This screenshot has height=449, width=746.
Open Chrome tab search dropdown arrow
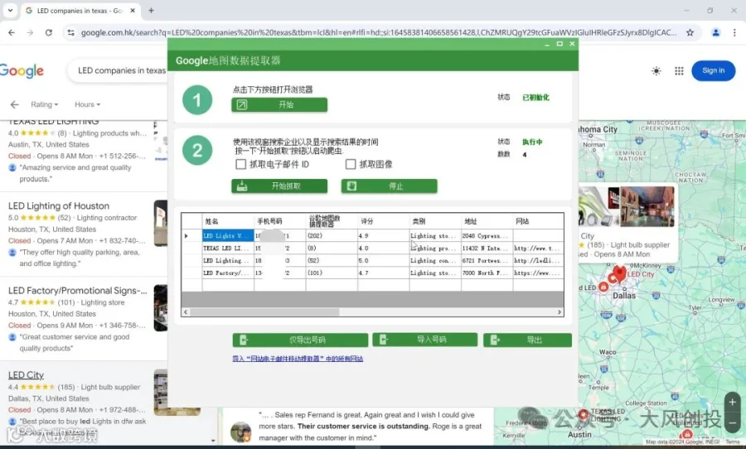point(10,10)
